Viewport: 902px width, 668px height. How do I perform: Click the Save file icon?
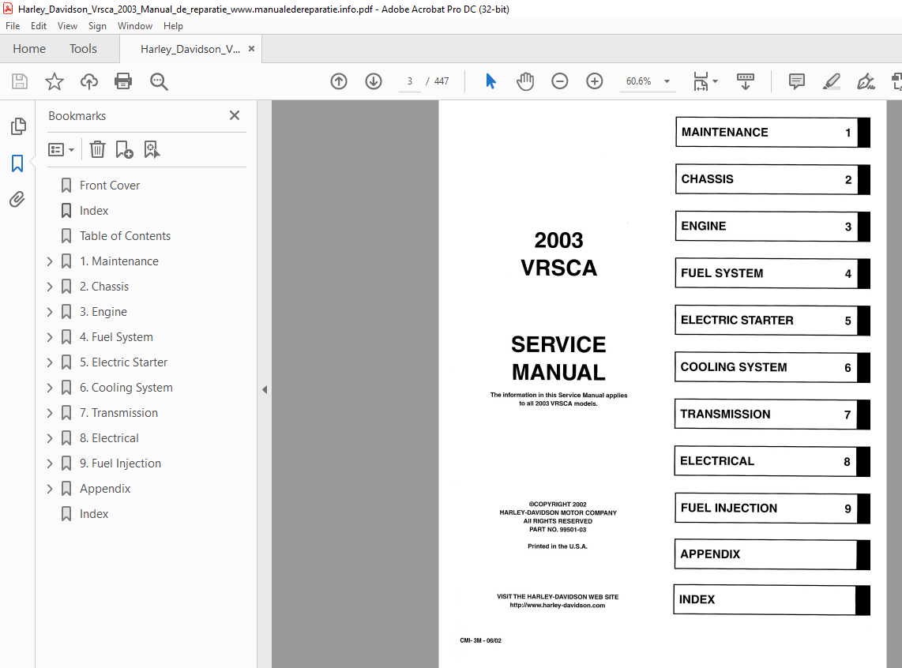pos(20,81)
